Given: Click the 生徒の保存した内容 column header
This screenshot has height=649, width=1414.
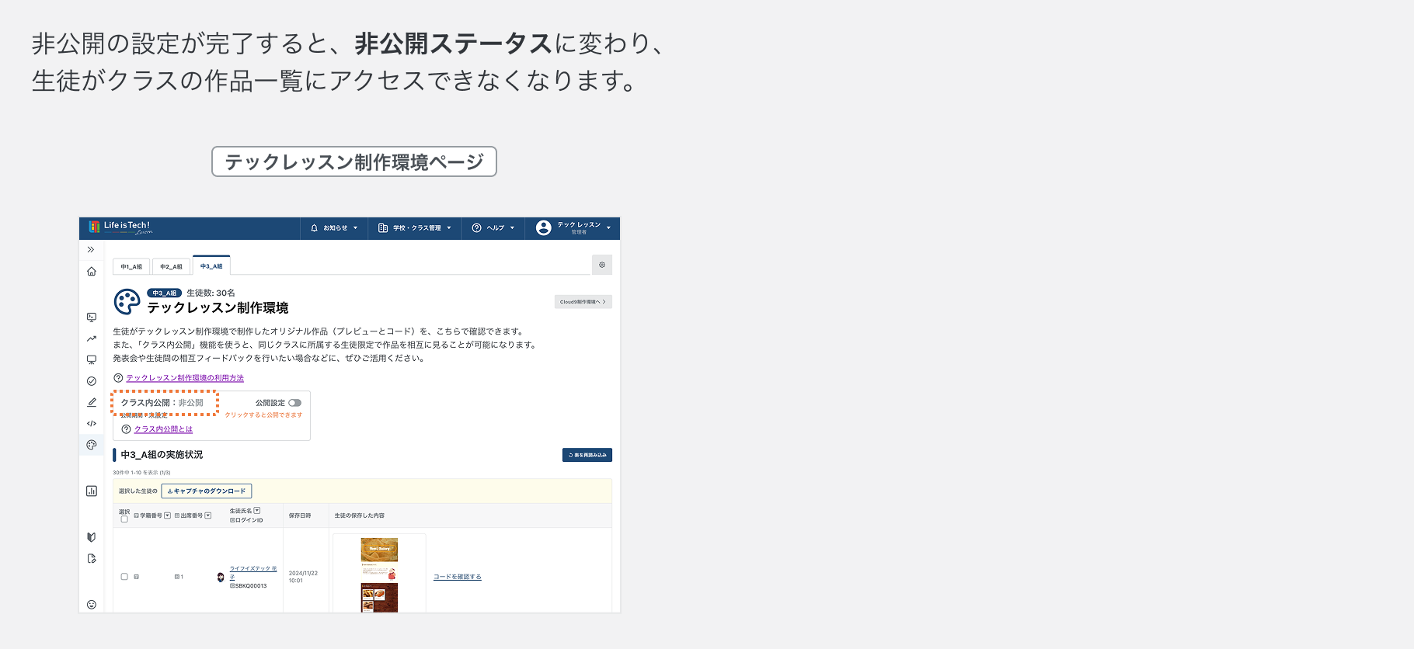Looking at the screenshot, I should [360, 515].
